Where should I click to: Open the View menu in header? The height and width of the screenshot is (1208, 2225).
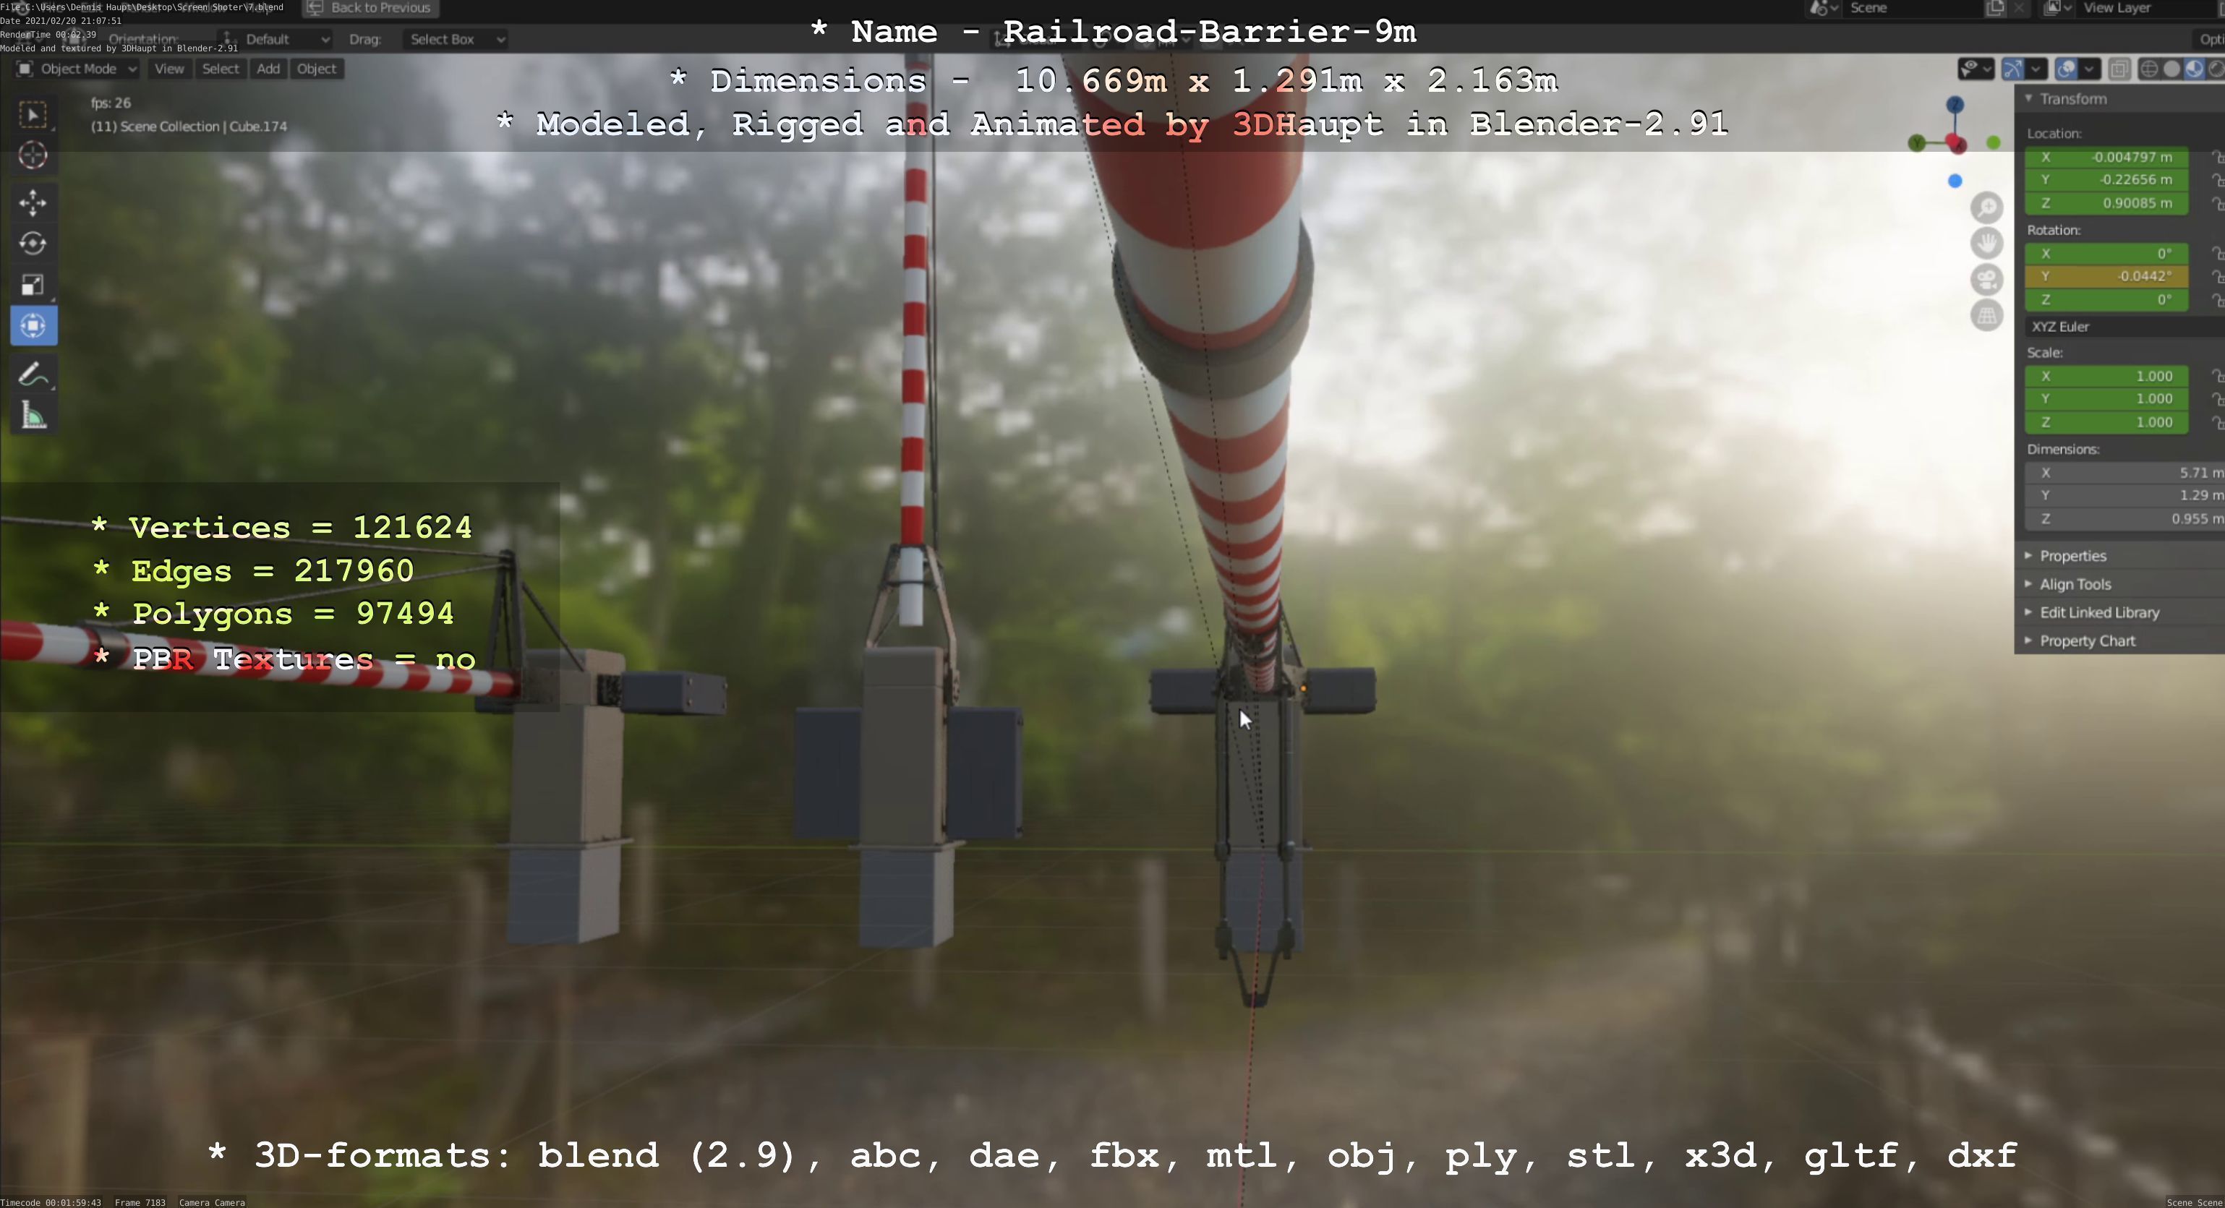tap(168, 69)
